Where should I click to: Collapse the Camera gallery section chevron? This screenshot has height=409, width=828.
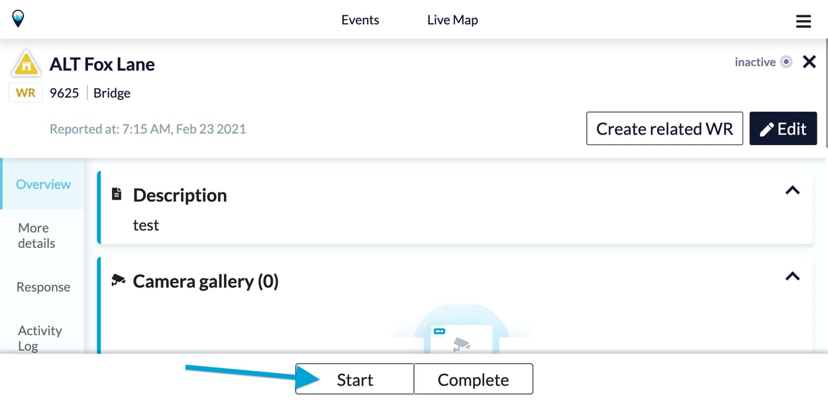[792, 276]
